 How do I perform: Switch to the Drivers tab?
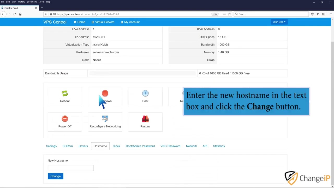point(83,146)
